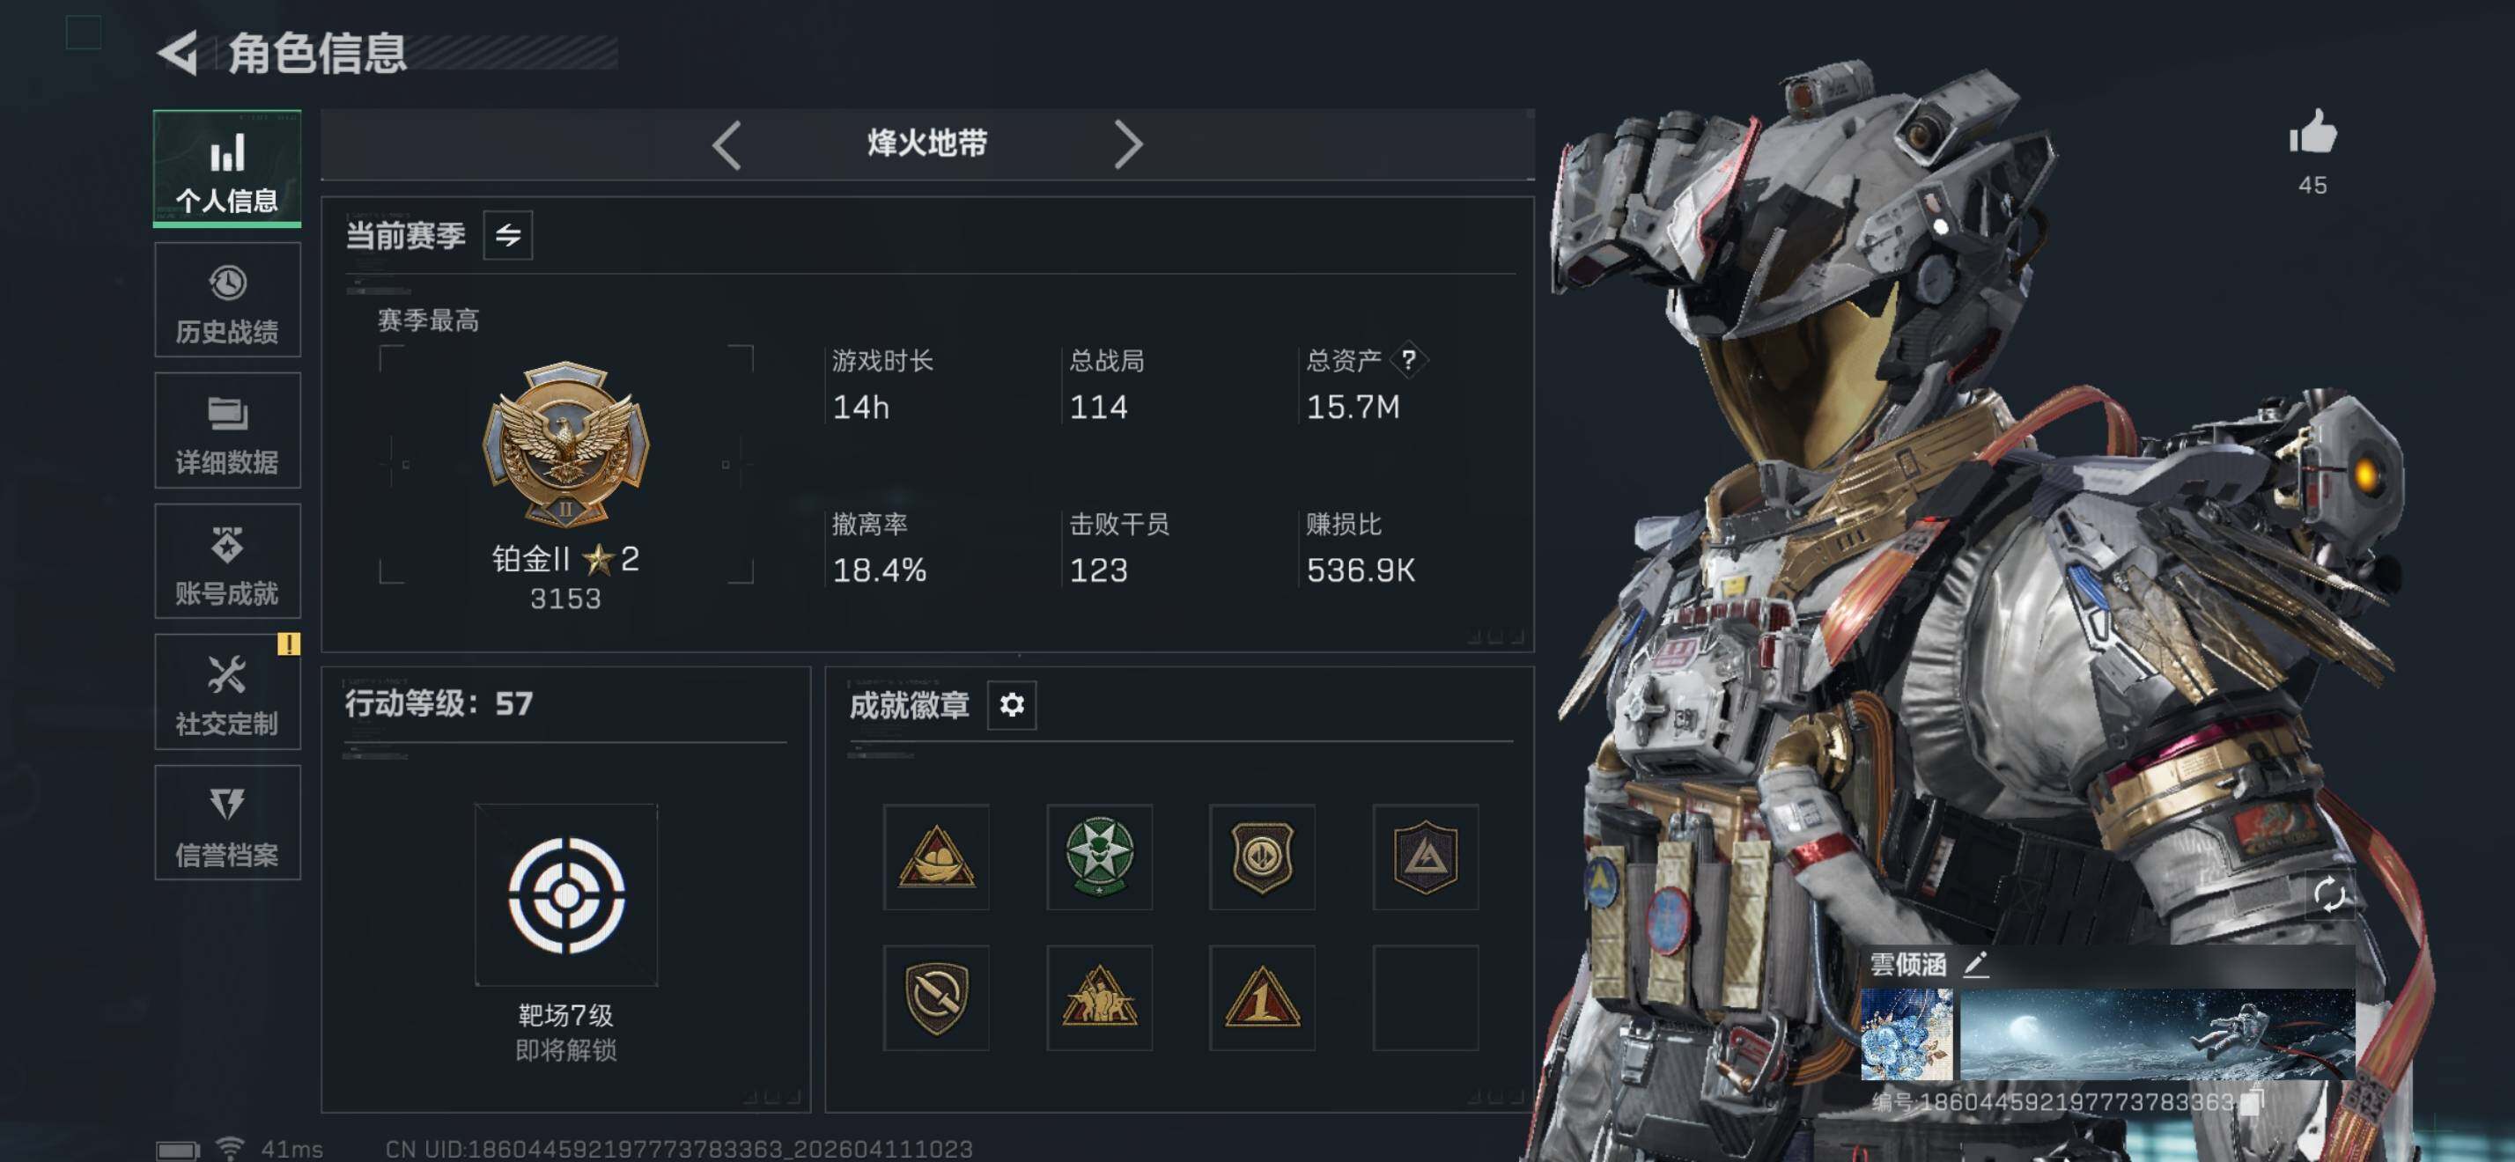Switch to the next mode with the right chevron
2515x1162 pixels.
[x=1128, y=145]
